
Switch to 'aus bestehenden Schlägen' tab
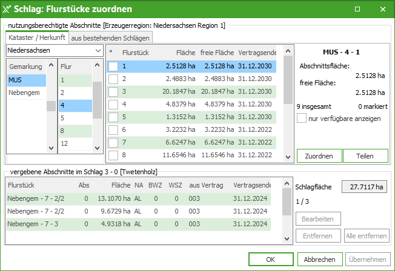pos(110,38)
